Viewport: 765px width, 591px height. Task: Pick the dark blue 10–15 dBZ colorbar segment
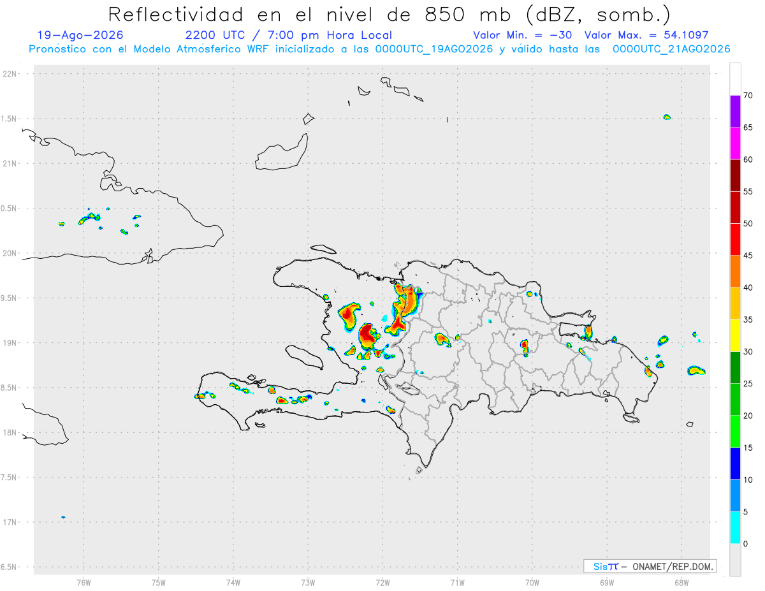pyautogui.click(x=735, y=463)
